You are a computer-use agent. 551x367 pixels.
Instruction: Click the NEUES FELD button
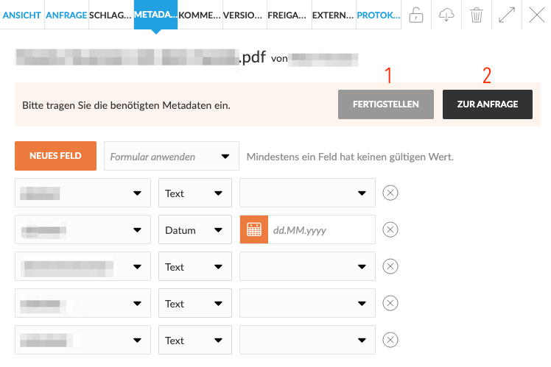(55, 156)
